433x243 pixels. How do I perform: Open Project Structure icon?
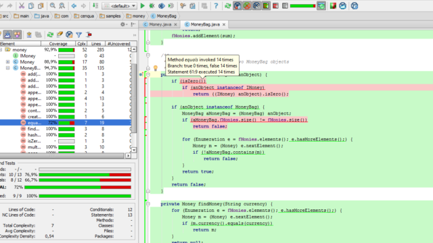tap(192, 6)
